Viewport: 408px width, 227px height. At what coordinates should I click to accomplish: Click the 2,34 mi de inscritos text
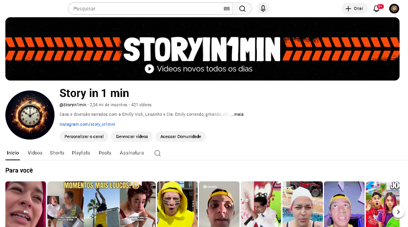coord(109,105)
